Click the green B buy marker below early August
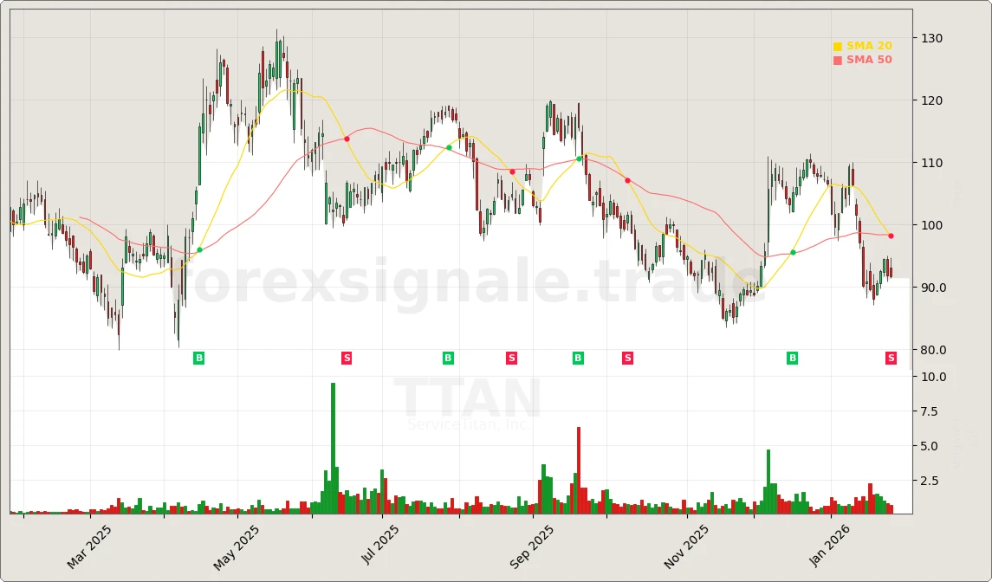This screenshot has width=992, height=582. (448, 358)
